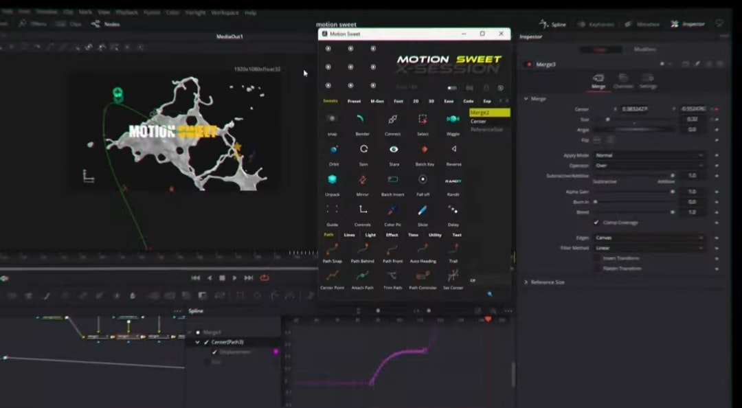Expand the Reference Size section
742x408 pixels.
coord(526,282)
